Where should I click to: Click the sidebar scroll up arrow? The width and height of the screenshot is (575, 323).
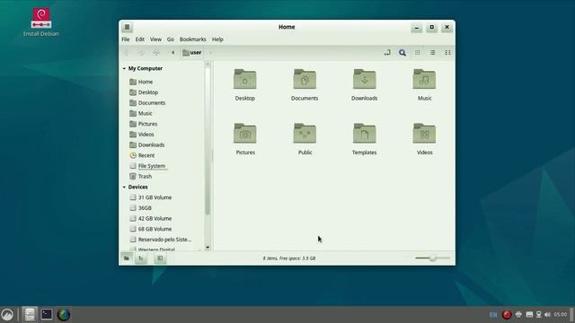point(208,64)
